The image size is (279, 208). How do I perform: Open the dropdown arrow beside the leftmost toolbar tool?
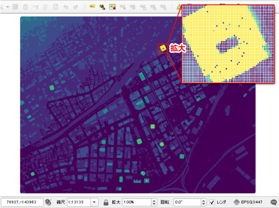point(8,7)
